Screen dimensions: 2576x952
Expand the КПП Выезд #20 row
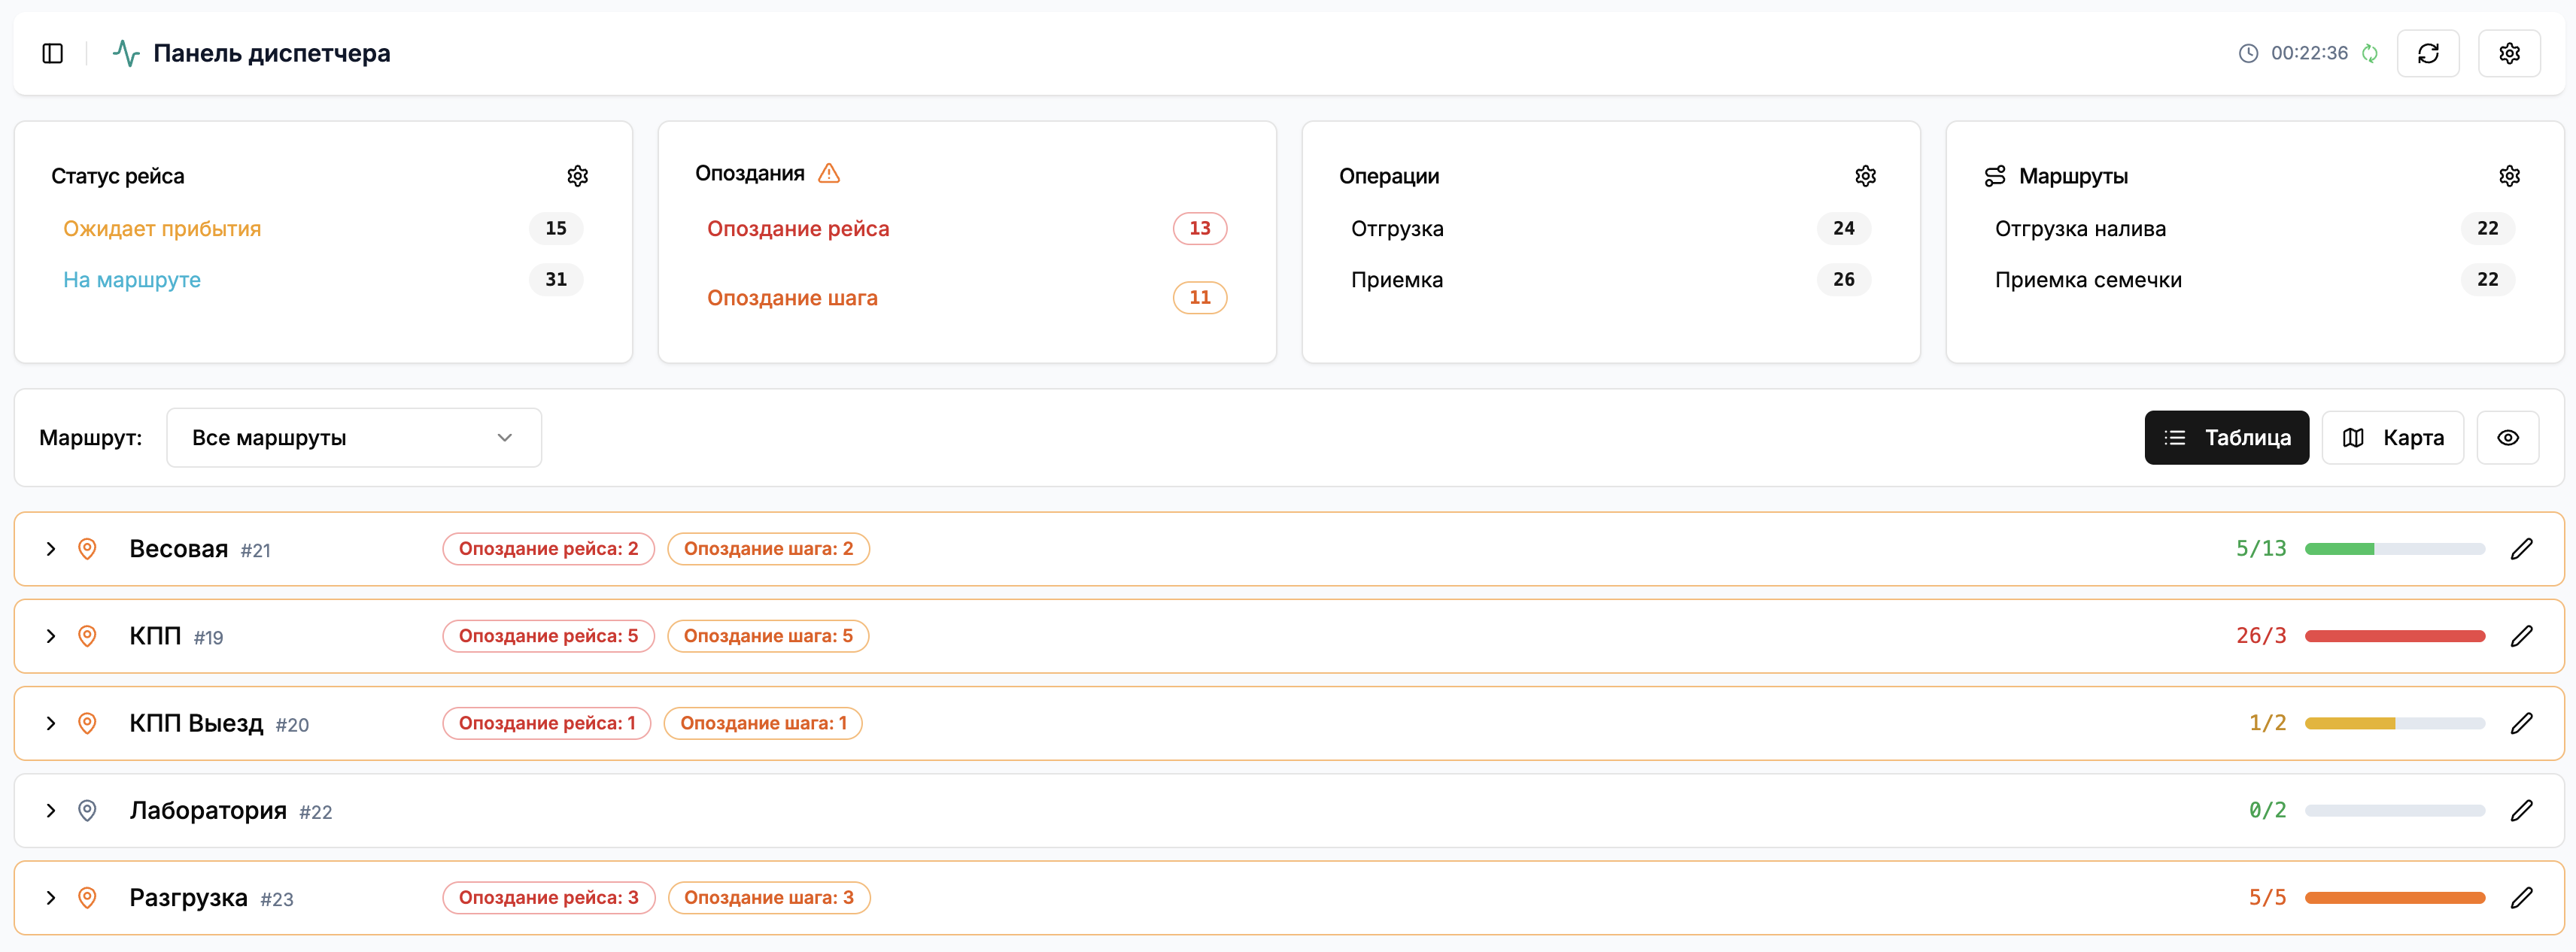point(51,723)
